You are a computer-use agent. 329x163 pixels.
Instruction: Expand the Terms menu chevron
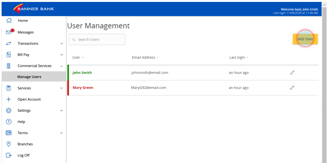click(61, 133)
